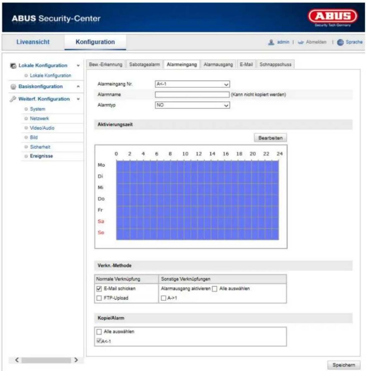Viewport: 366px width, 371px height.
Task: Open the Bild settings item
Action: pyautogui.click(x=34, y=138)
